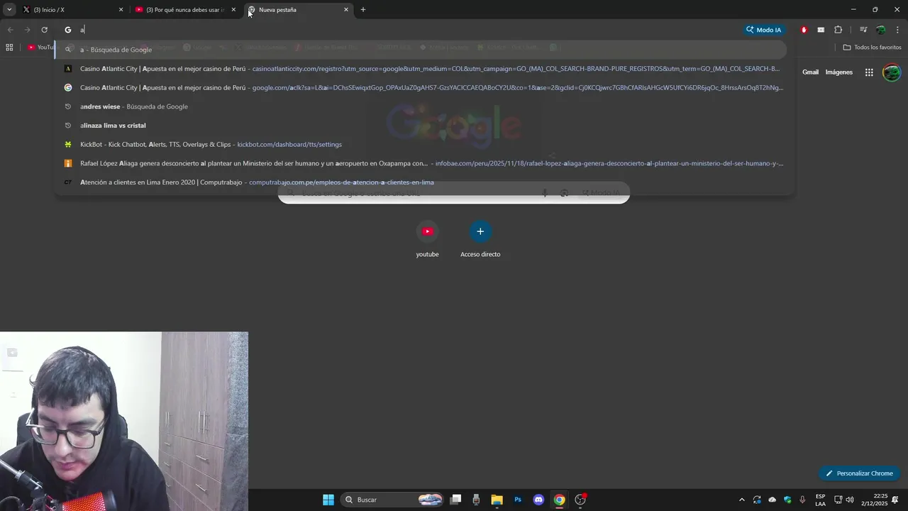Image resolution: width=908 pixels, height=511 pixels.
Task: Select the Computrabajo Atención a clientes suggestion
Action: (425, 182)
